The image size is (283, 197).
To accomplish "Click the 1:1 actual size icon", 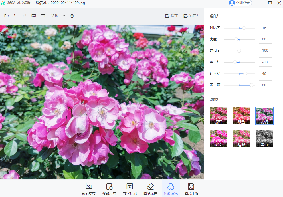I will coord(43,16).
